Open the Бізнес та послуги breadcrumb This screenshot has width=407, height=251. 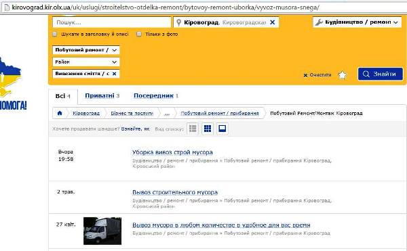(x=132, y=114)
